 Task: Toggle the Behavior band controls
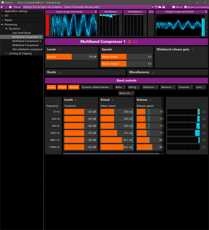[x=168, y=87]
